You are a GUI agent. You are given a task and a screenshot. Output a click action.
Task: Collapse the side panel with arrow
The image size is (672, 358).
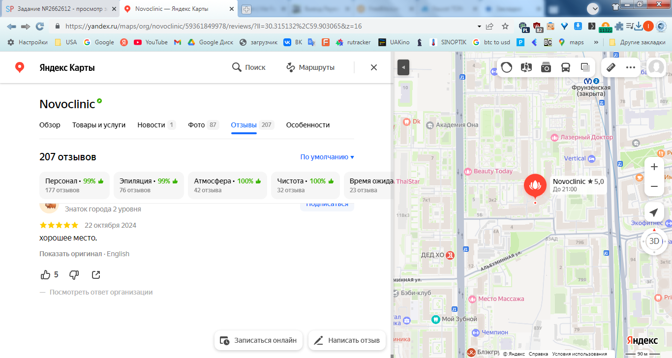[x=403, y=67]
